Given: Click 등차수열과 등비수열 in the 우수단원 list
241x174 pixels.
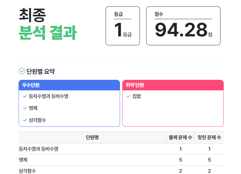Looking at the screenshot, I should tap(49, 96).
